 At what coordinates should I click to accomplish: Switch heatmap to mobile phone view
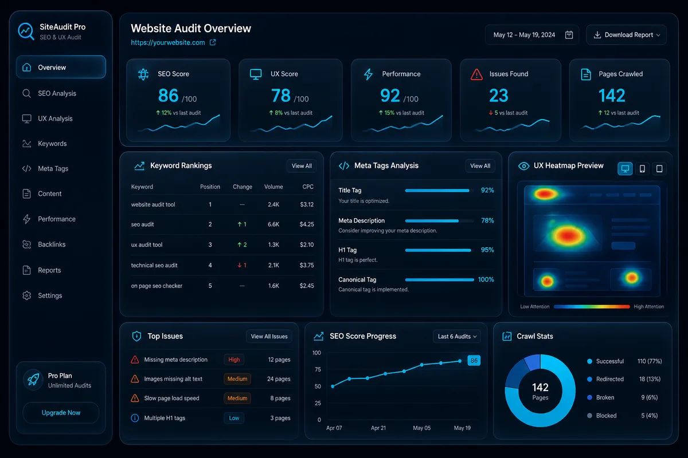coord(642,168)
